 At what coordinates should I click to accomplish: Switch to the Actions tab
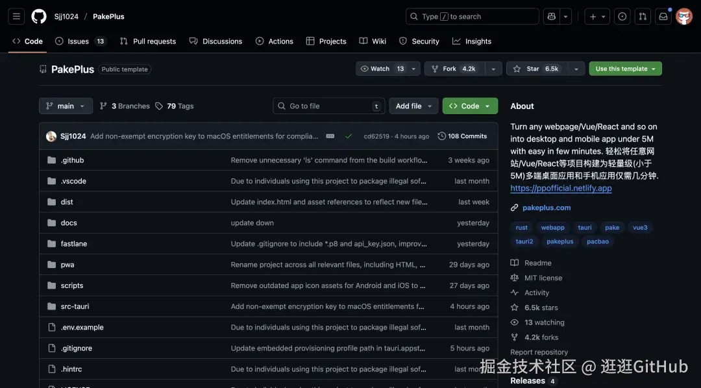point(275,41)
